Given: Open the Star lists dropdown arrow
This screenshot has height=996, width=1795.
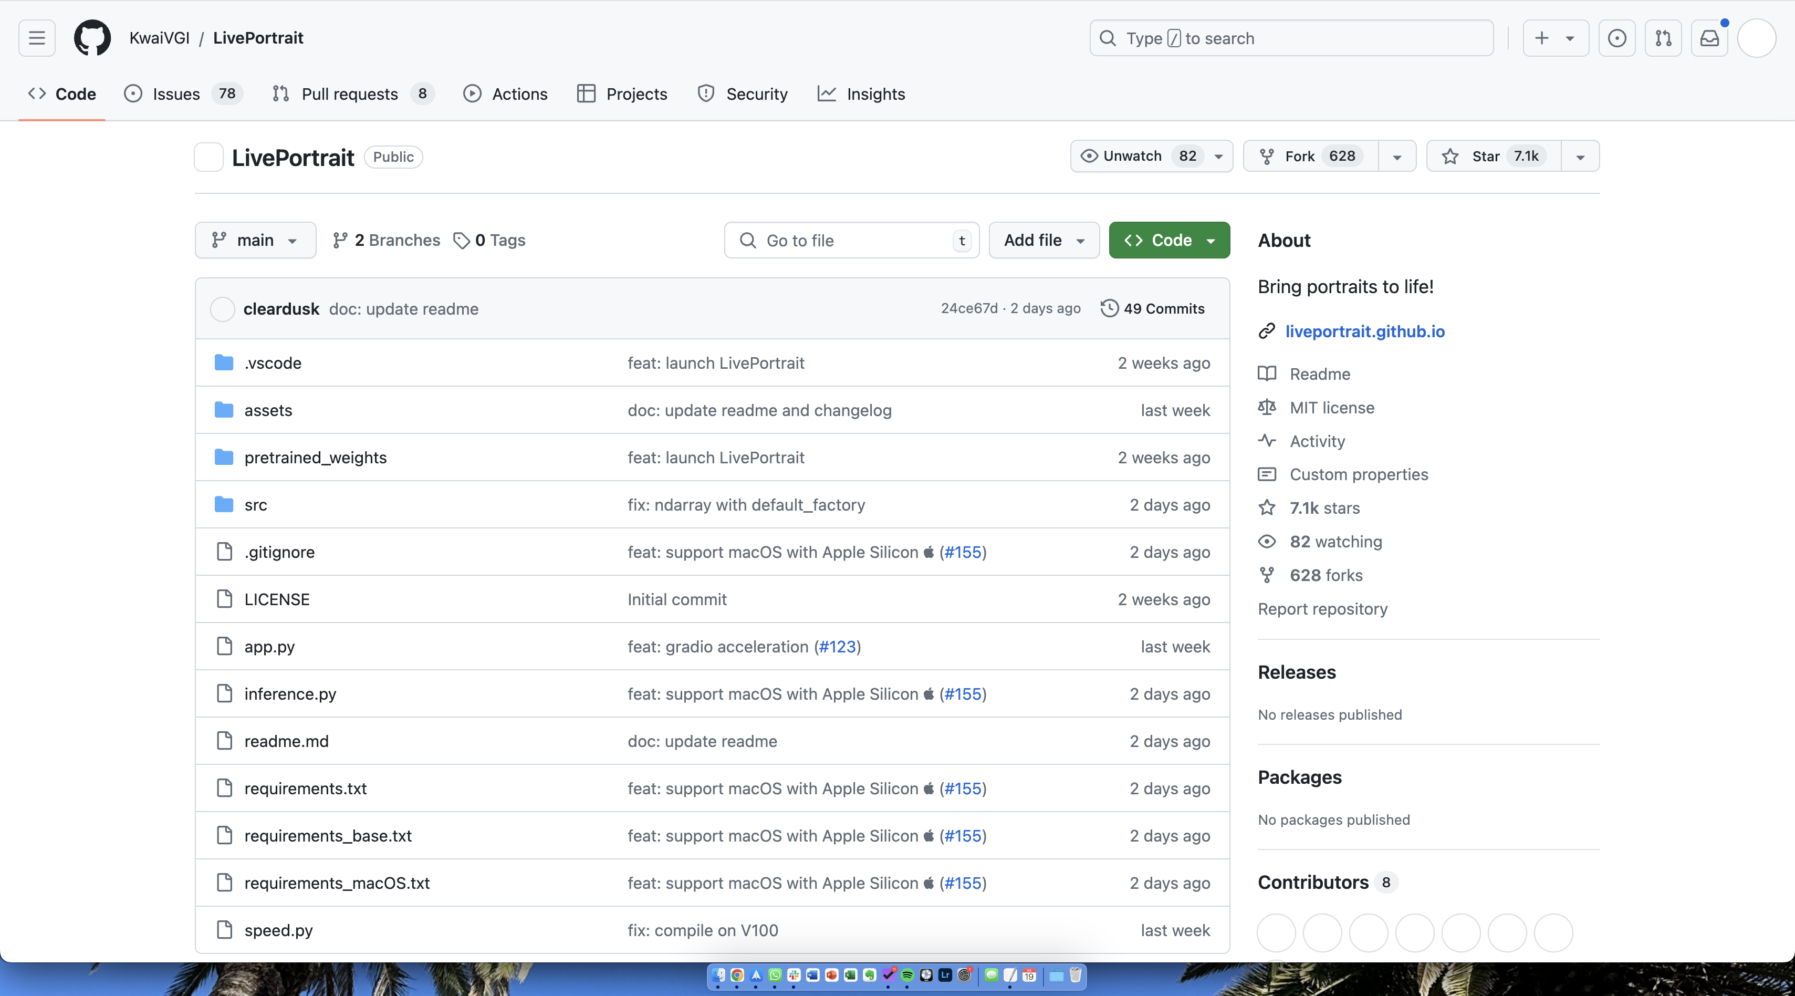Looking at the screenshot, I should click(x=1580, y=156).
